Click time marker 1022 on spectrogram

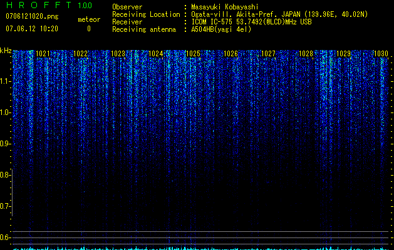click(x=80, y=54)
